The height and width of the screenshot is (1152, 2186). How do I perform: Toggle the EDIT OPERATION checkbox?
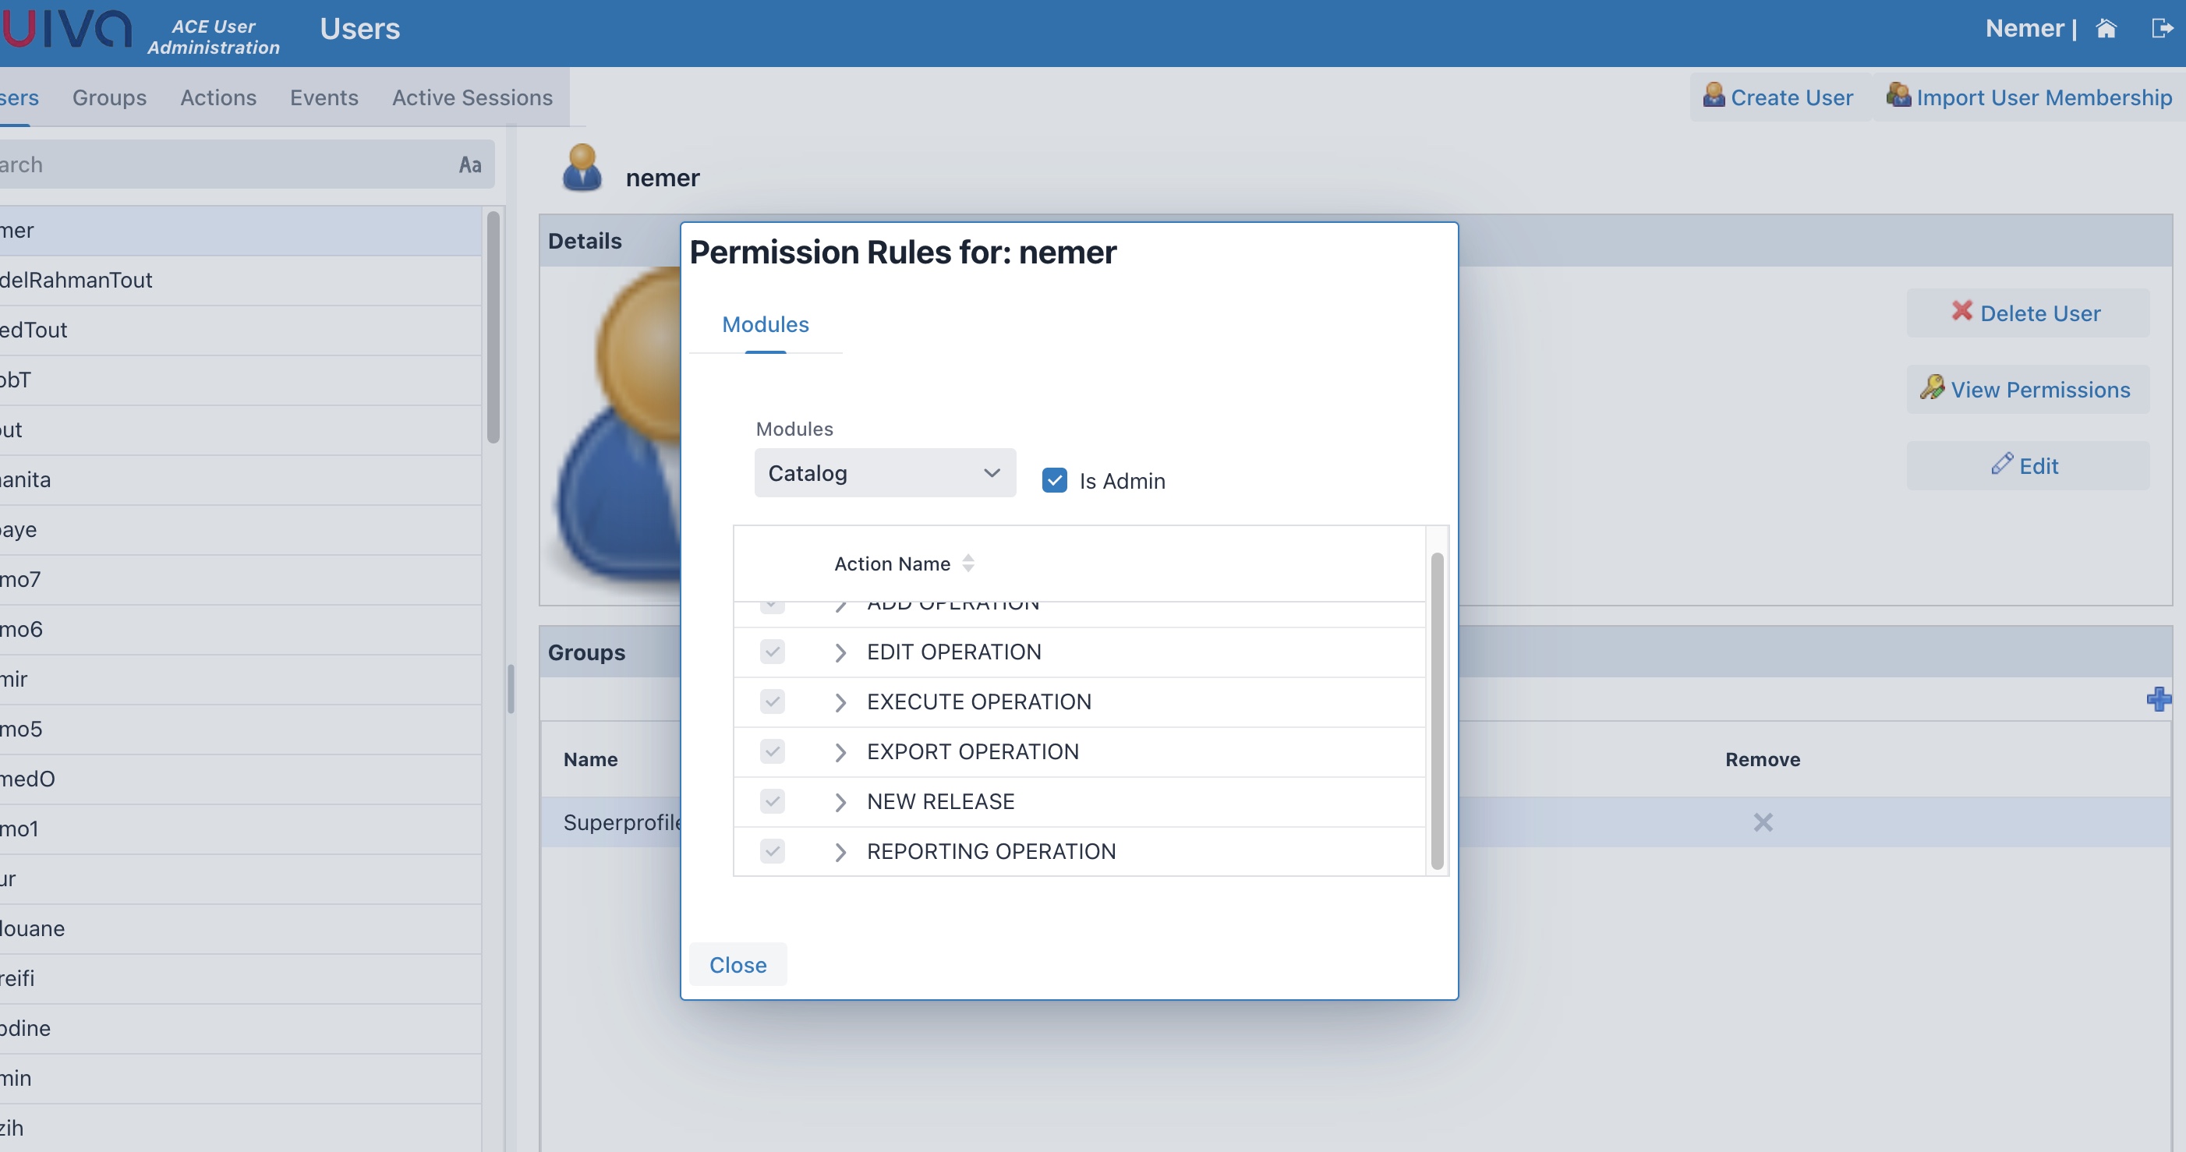771,652
